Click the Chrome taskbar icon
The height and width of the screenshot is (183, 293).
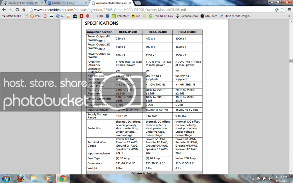(x=63, y=178)
